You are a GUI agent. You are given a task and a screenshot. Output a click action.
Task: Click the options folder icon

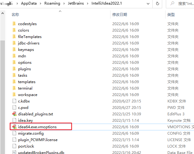pos(14,62)
